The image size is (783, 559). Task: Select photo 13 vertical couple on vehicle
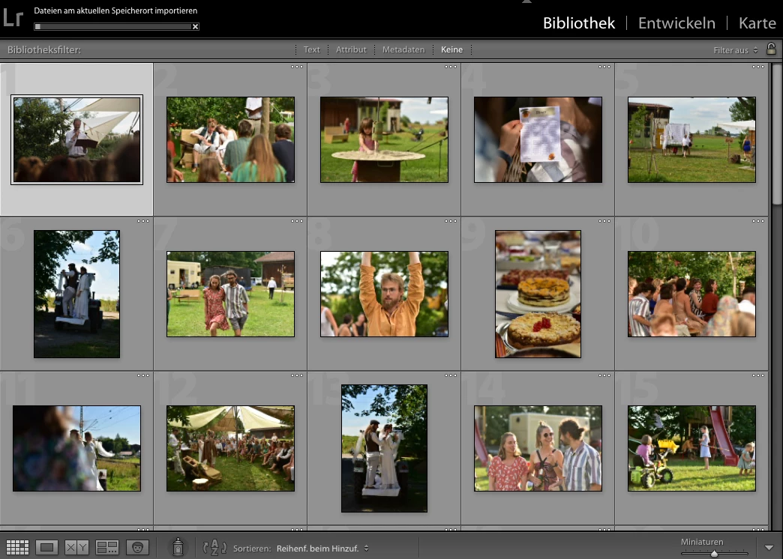point(384,448)
